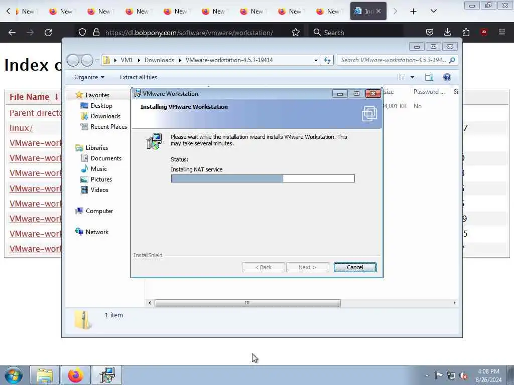Open Firefox extensions puzzle icon
This screenshot has width=514, height=385.
coord(465,32)
